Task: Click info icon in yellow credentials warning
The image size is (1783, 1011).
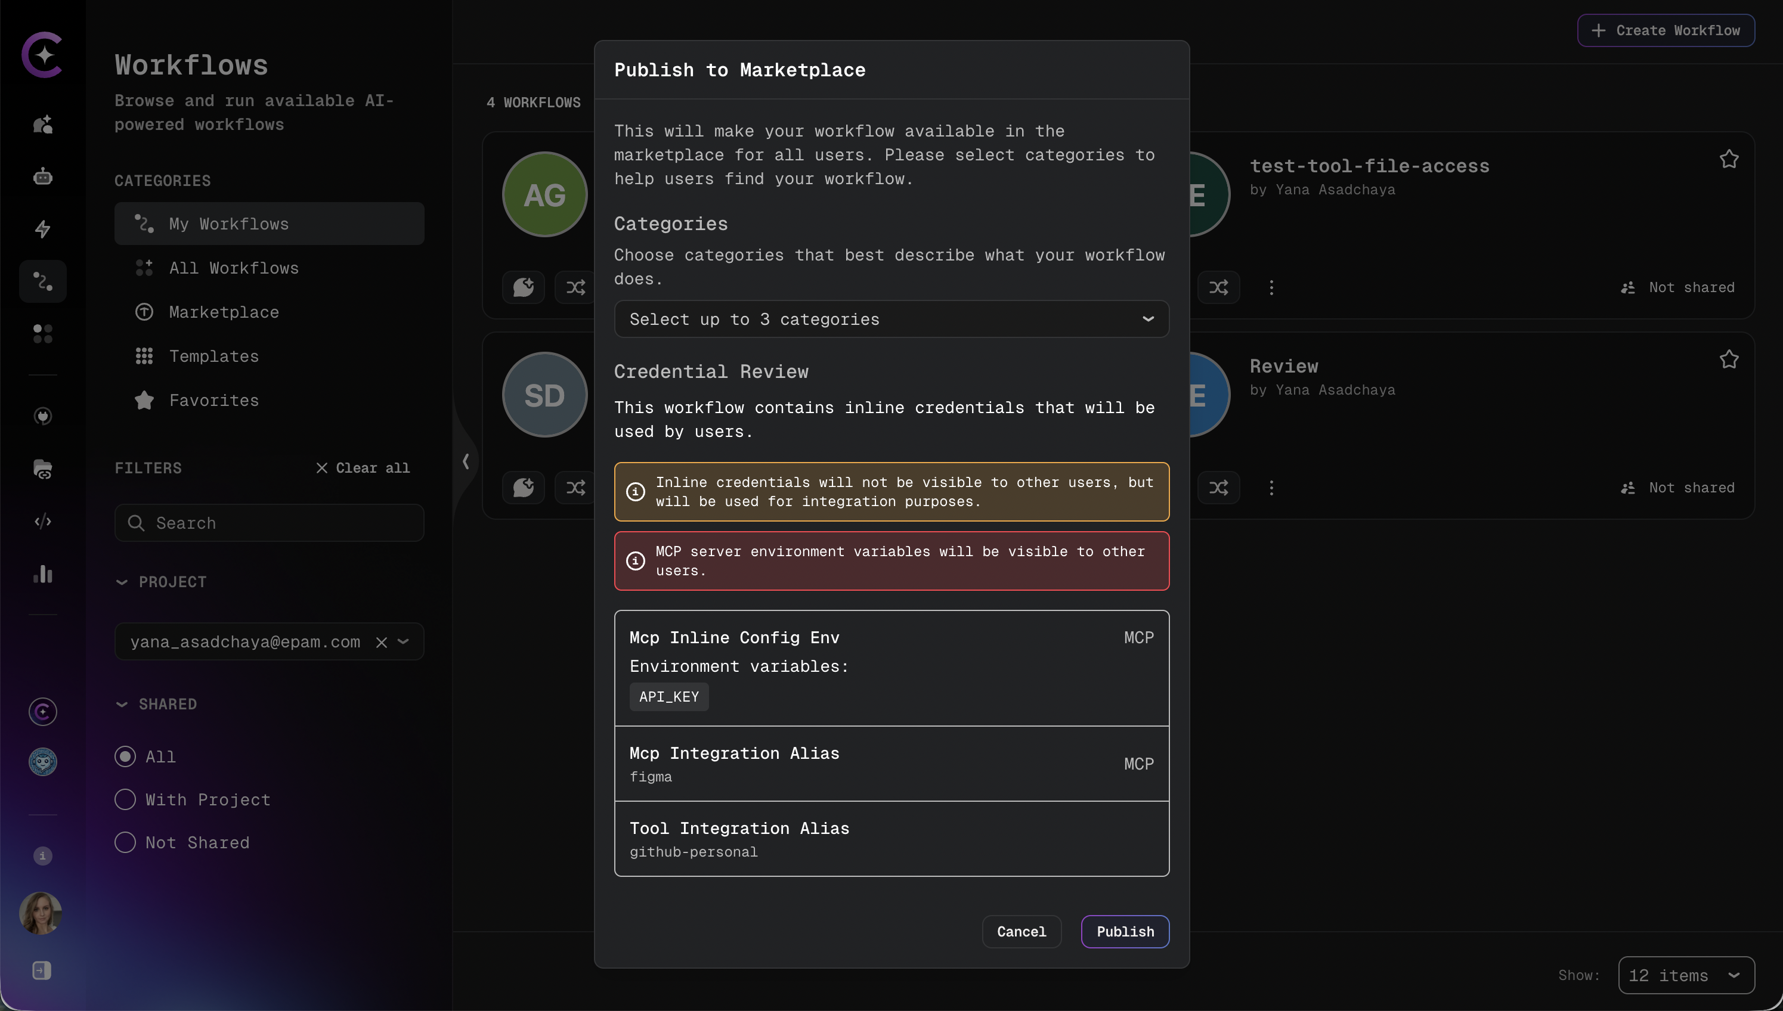Action: click(x=635, y=492)
